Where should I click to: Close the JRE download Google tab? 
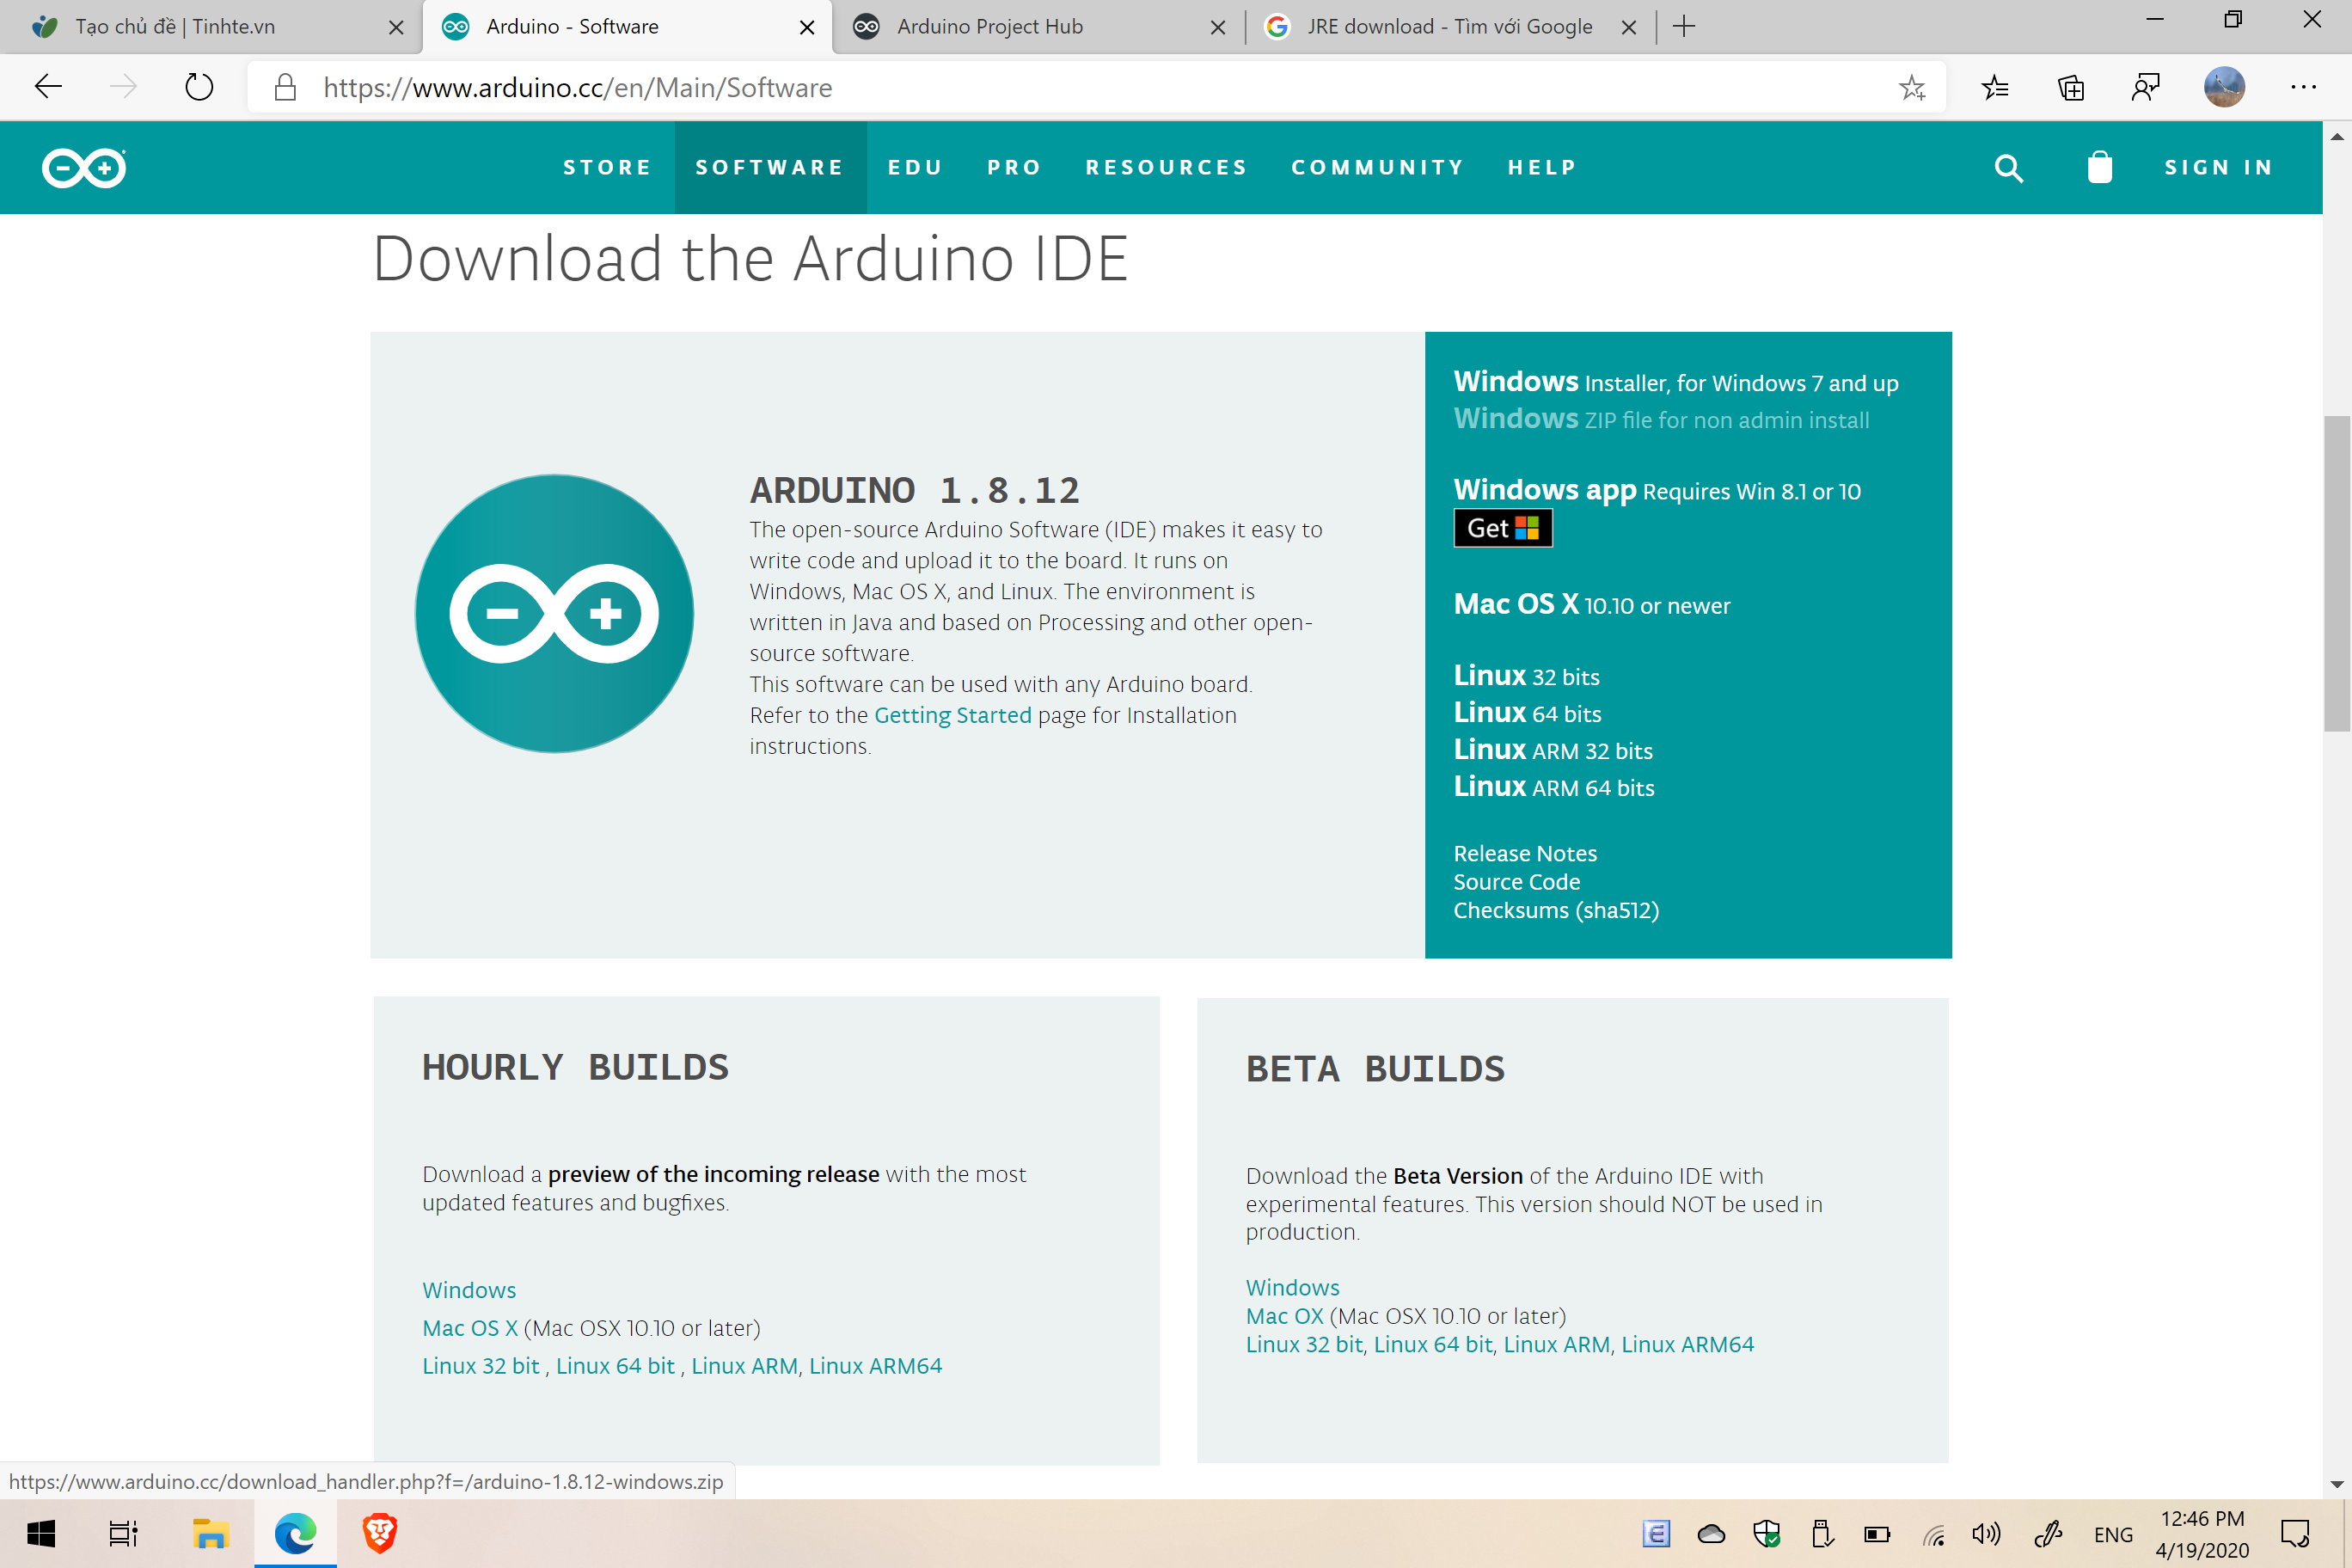(1629, 28)
